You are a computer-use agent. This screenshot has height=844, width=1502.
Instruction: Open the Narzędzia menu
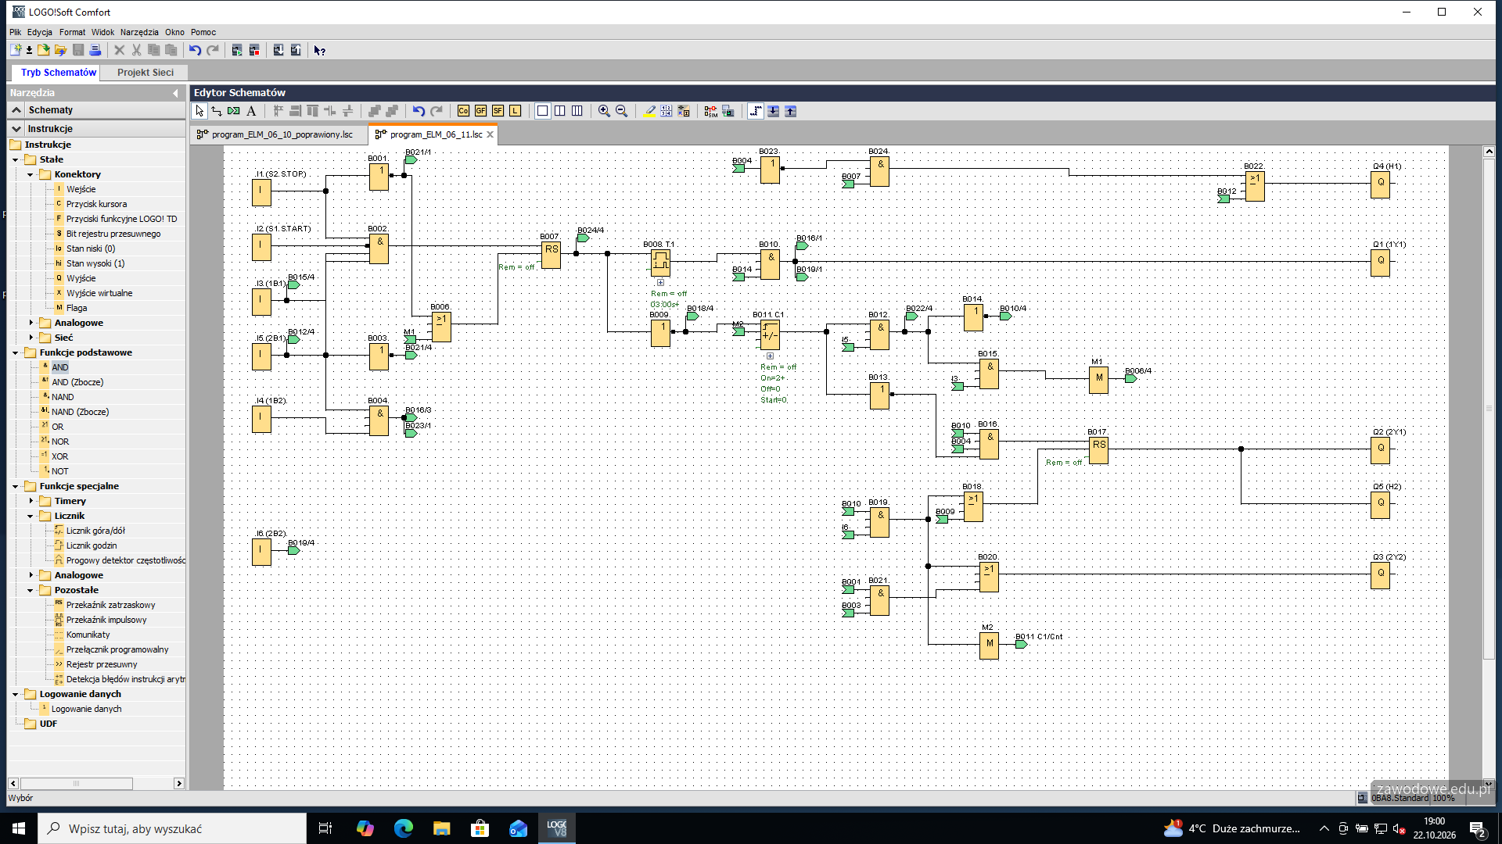tap(139, 32)
